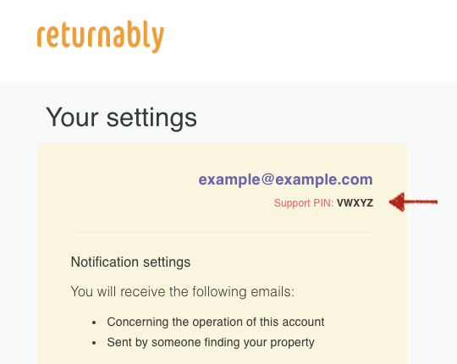The image size is (457, 364).
Task: Click 'You will receive the following emails' text
Action: [183, 291]
